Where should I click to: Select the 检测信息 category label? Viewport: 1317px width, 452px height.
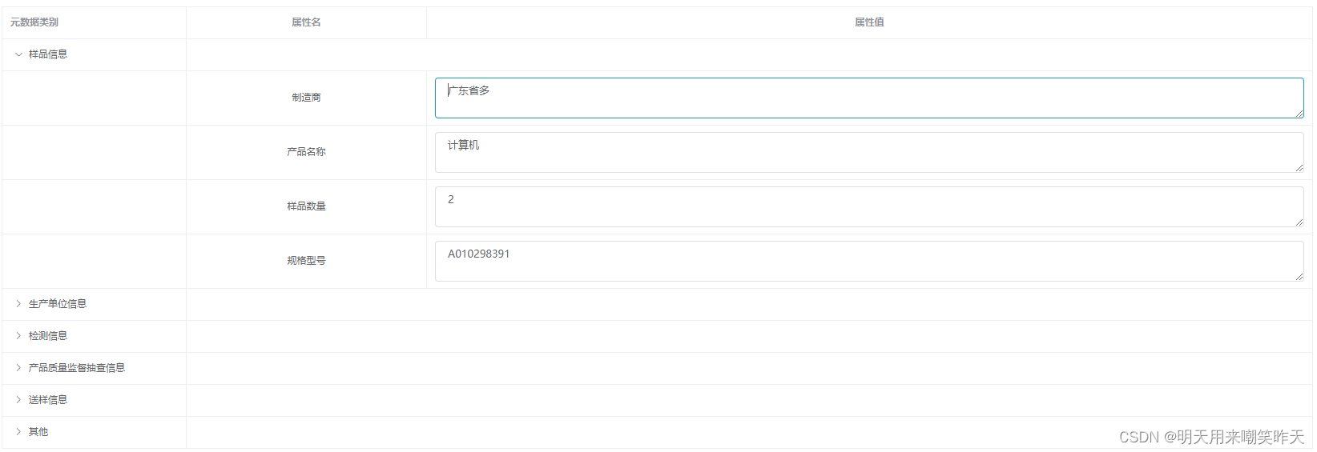pos(48,336)
